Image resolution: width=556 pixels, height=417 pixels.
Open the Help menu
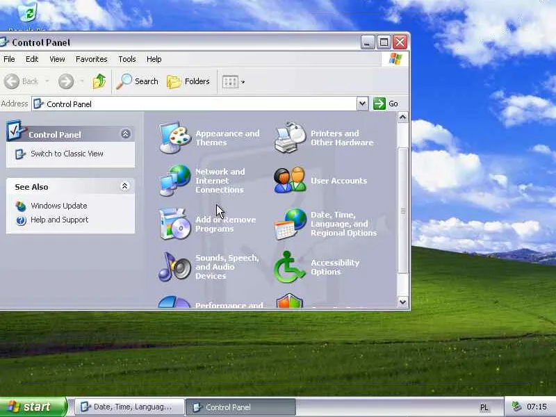coord(154,59)
